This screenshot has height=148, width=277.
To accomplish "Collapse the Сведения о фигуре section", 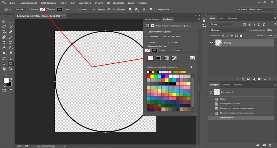I will coord(146,46).
